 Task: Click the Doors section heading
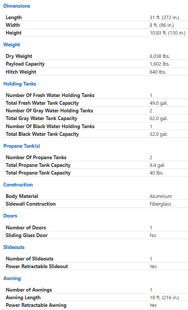(10, 216)
